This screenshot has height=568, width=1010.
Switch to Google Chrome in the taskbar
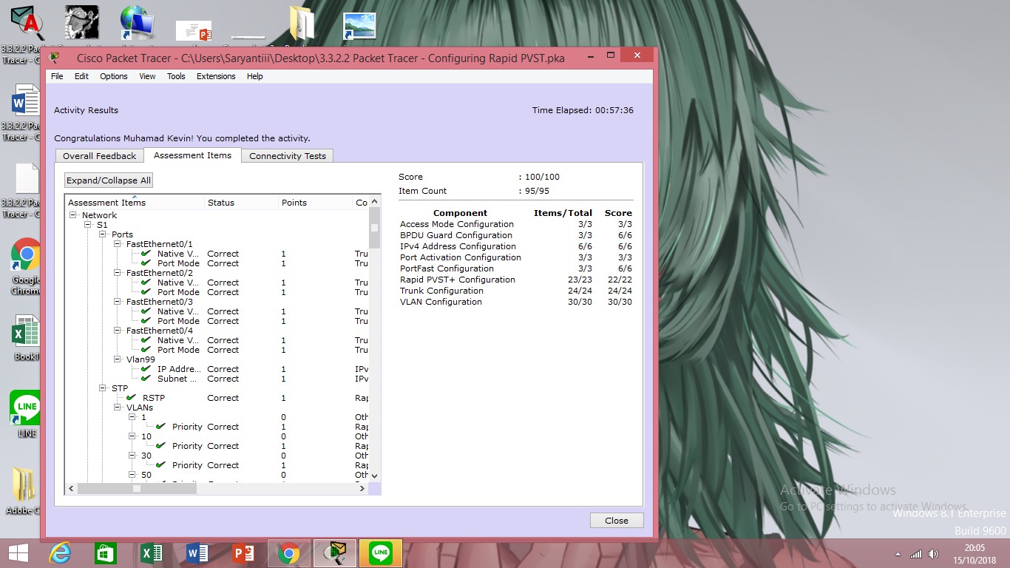coord(288,552)
